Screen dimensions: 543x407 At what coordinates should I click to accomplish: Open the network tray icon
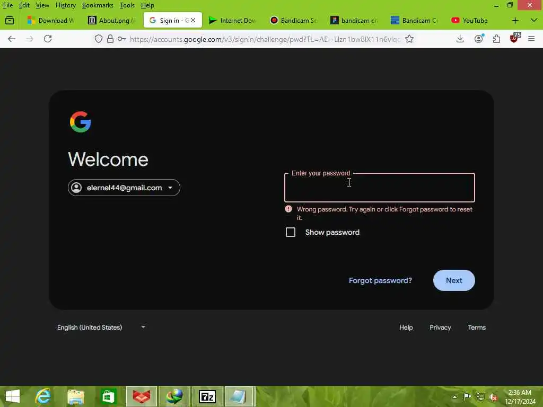(x=480, y=396)
